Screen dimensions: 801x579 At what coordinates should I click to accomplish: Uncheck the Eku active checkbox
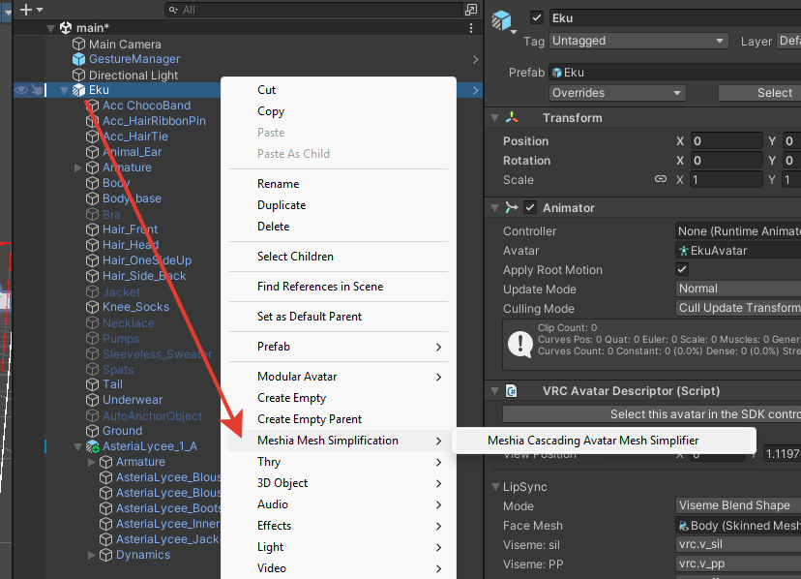[537, 17]
